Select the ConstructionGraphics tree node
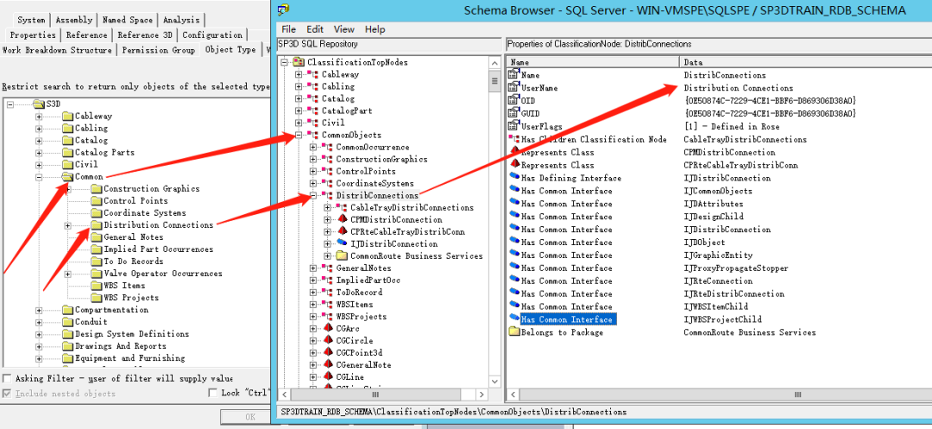 pyautogui.click(x=381, y=159)
